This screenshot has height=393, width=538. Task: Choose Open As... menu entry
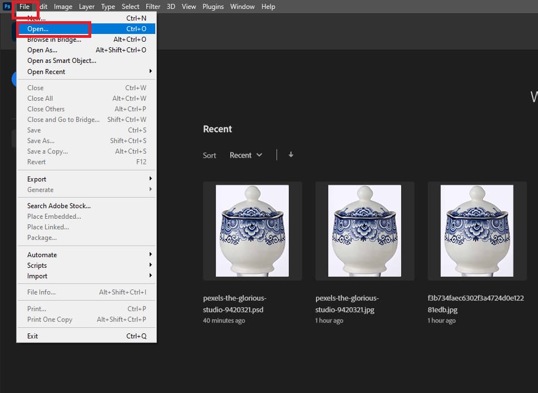[86, 50]
